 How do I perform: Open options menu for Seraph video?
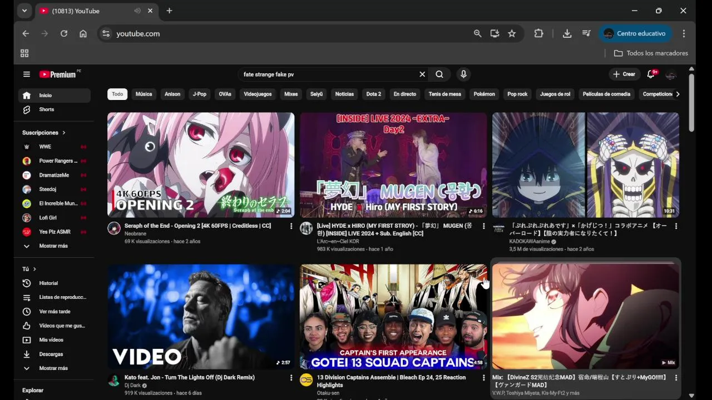click(x=291, y=226)
